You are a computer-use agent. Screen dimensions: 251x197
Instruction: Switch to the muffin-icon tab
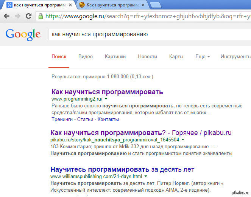[113, 5]
